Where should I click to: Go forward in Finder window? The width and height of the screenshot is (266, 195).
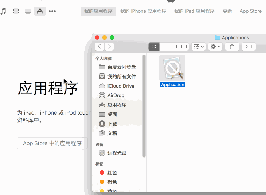point(109,47)
